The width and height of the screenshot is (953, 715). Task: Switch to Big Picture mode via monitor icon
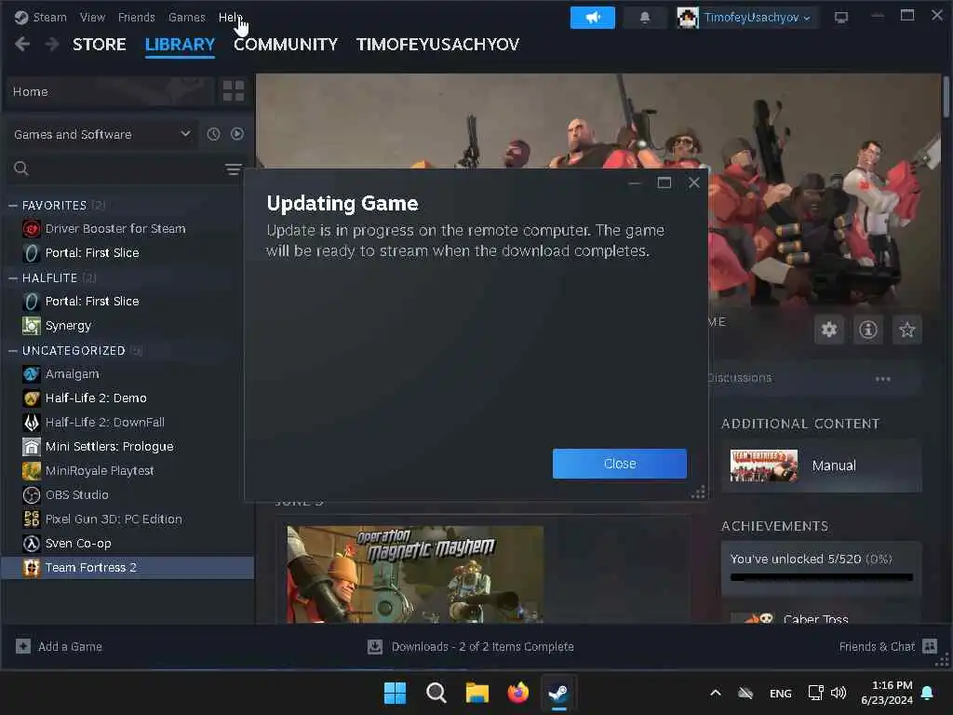(x=840, y=18)
